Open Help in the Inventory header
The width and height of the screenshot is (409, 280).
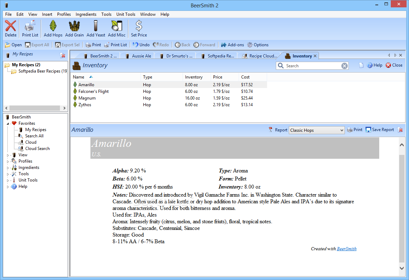(375, 65)
